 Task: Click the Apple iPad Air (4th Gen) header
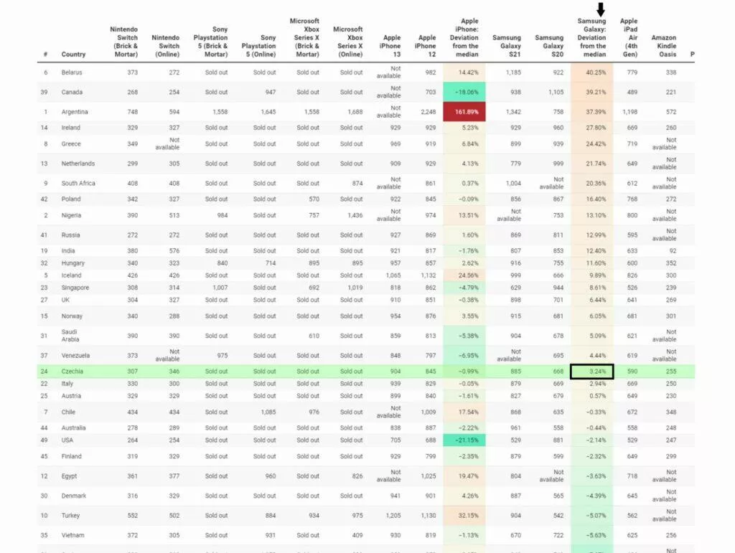pyautogui.click(x=629, y=37)
